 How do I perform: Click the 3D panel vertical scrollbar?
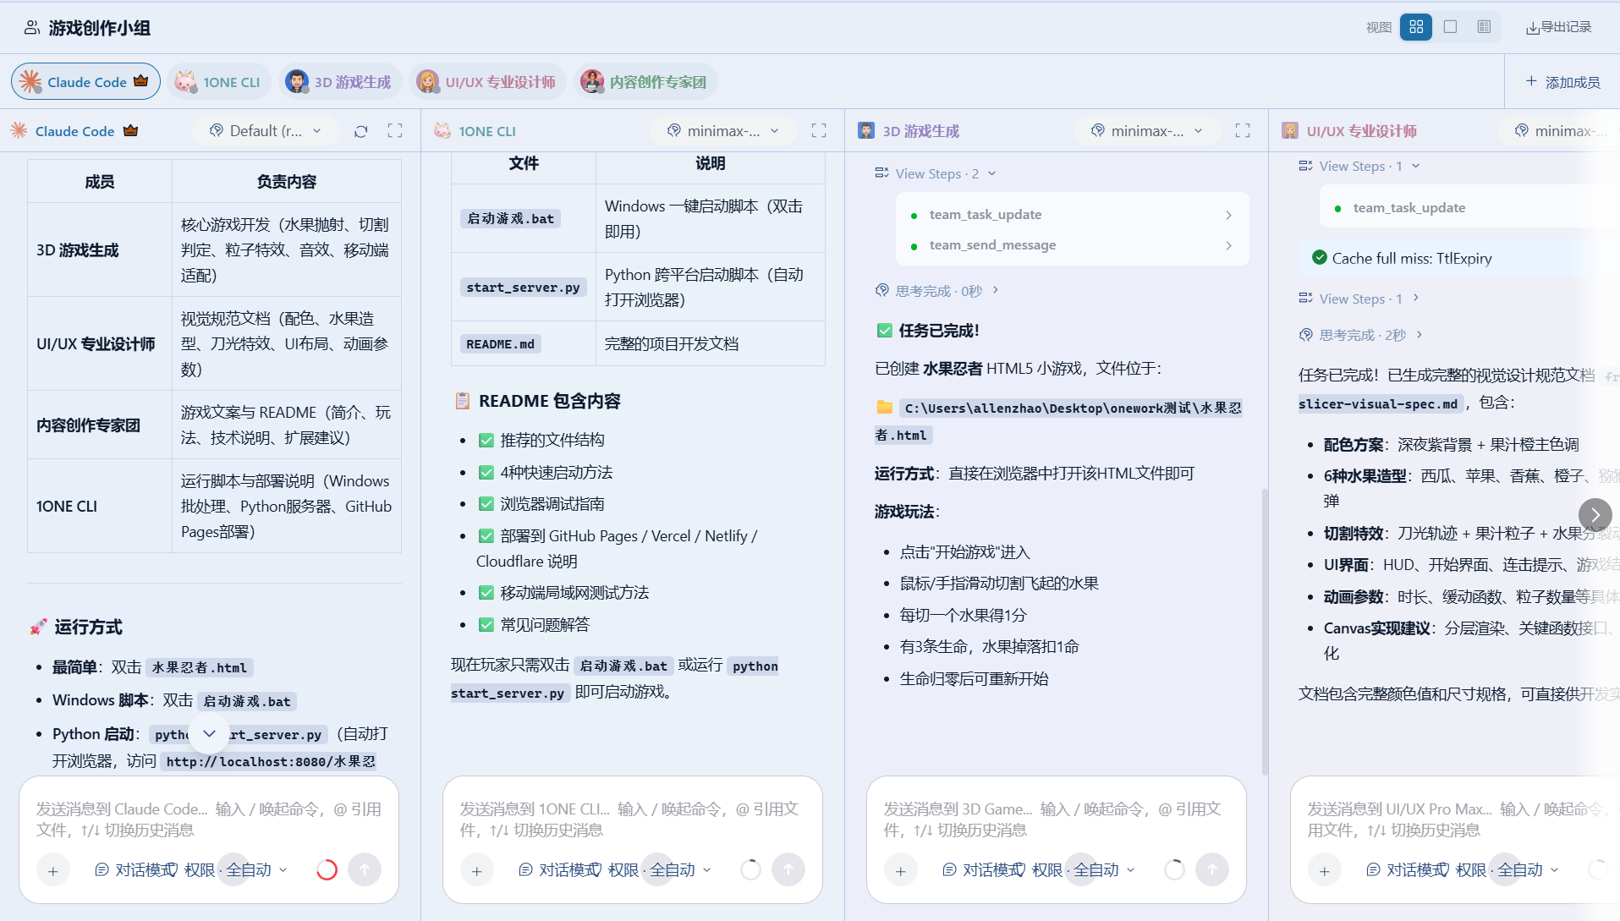coord(1265,632)
